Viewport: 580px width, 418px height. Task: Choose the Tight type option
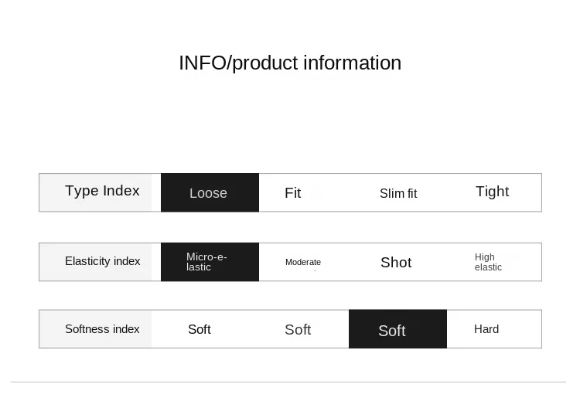click(492, 192)
